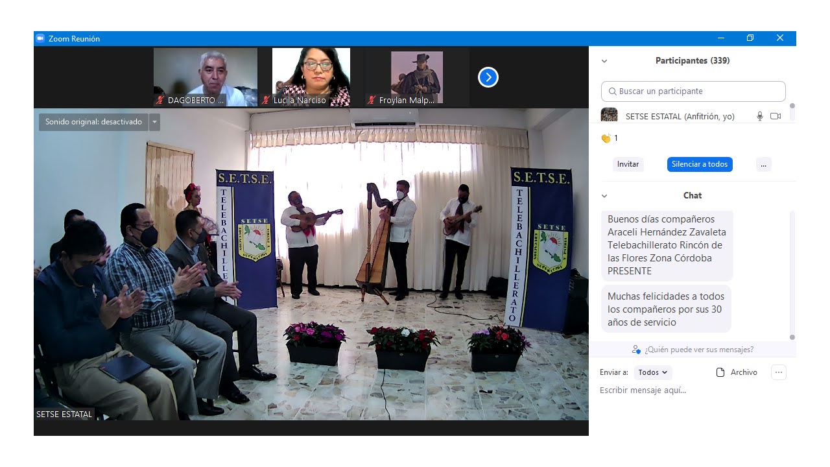Click the chat panel scrollbar
This screenshot has width=830, height=467.
click(792, 274)
